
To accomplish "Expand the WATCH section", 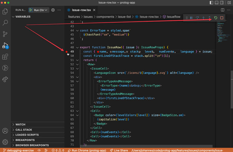I will pos(20,125).
